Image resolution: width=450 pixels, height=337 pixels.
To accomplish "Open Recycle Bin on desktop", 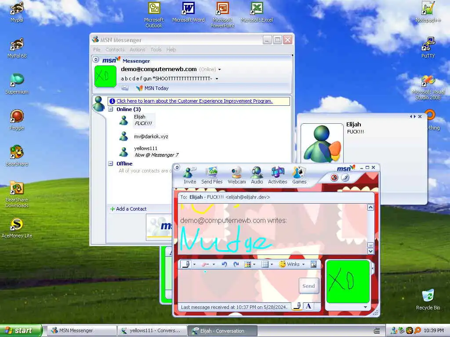I will (428, 299).
